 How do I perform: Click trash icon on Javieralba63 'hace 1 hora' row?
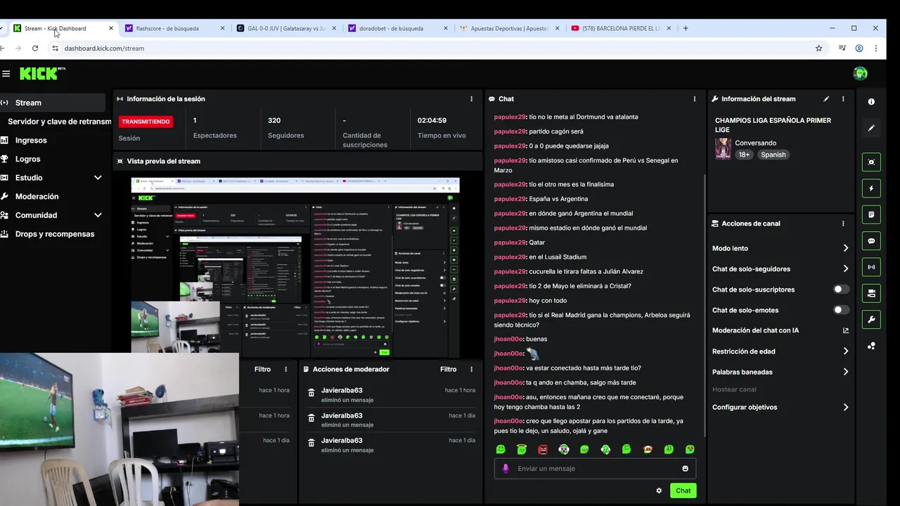coord(311,393)
